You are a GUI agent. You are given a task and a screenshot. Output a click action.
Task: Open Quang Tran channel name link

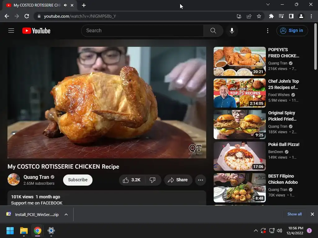pos(36,177)
